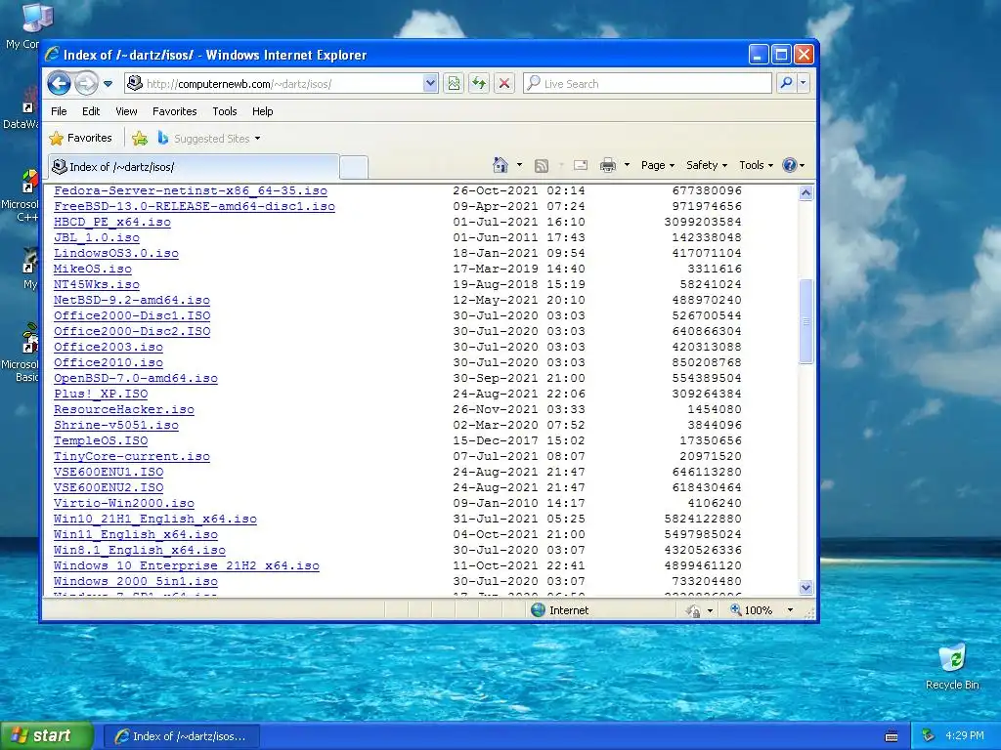Open the search provider options dropdown
1001x750 pixels.
pos(804,84)
